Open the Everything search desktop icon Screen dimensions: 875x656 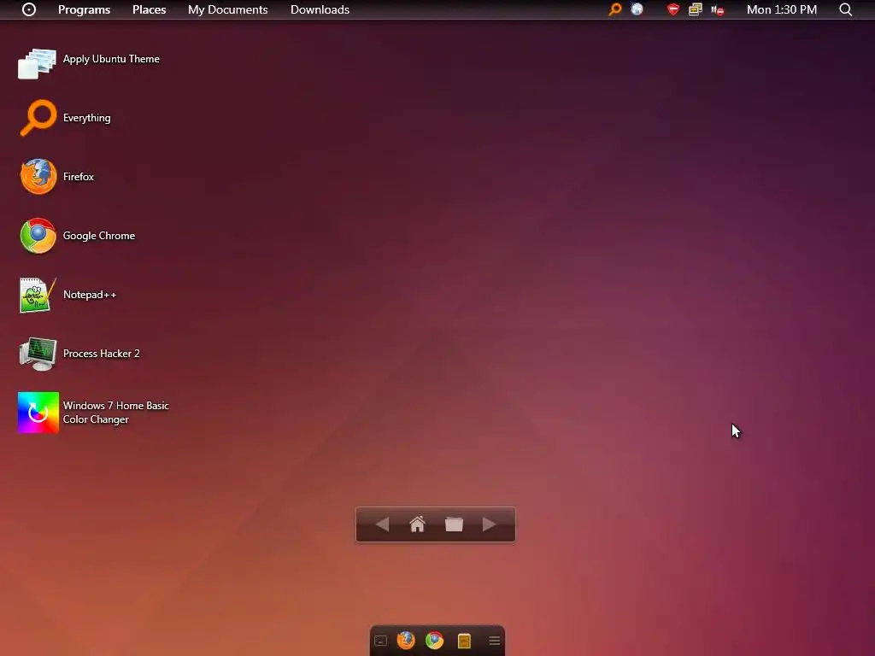coord(38,118)
